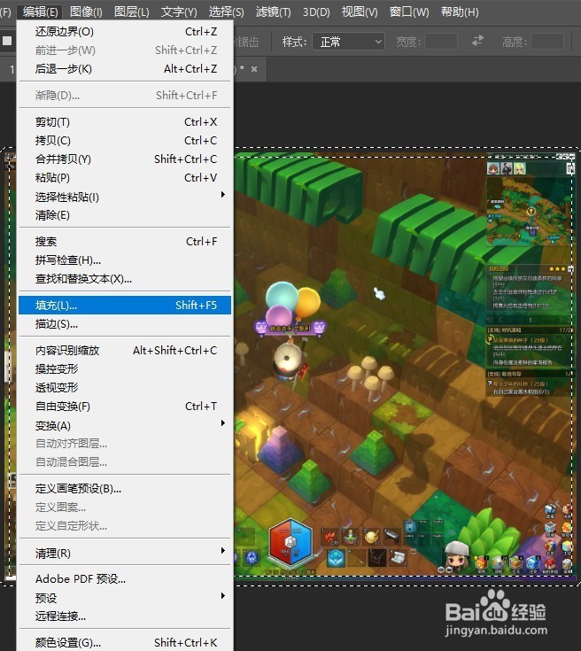Choose 搜索 menu entry
The width and height of the screenshot is (581, 651).
125,241
